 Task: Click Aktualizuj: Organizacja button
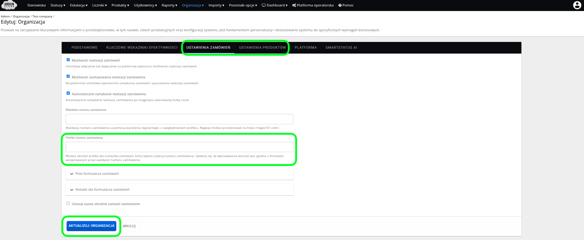pyautogui.click(x=91, y=226)
